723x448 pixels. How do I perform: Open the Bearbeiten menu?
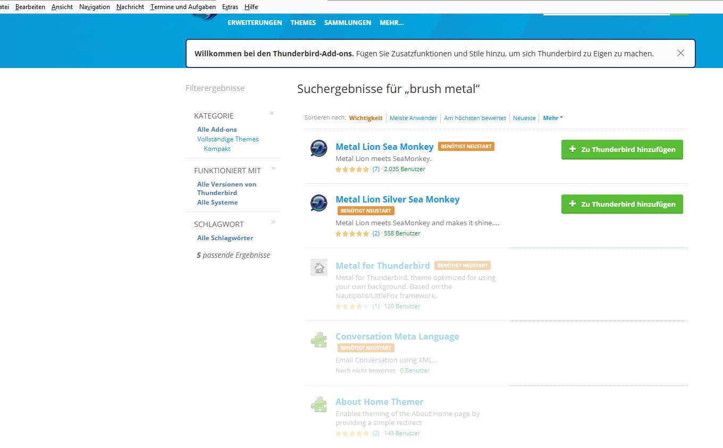click(x=30, y=7)
